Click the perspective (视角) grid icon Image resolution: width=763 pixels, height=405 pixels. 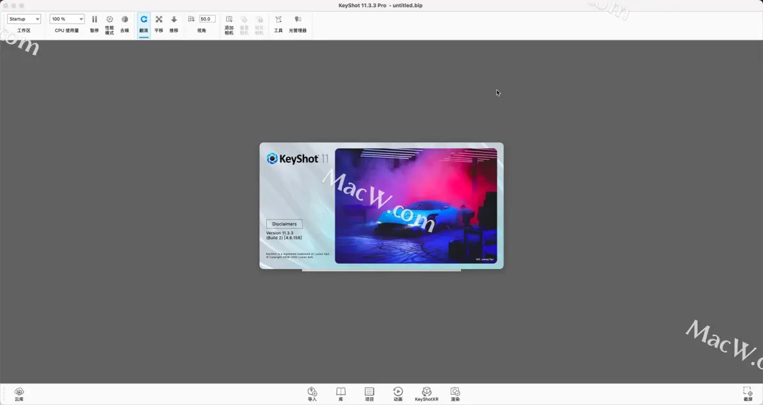(191, 19)
